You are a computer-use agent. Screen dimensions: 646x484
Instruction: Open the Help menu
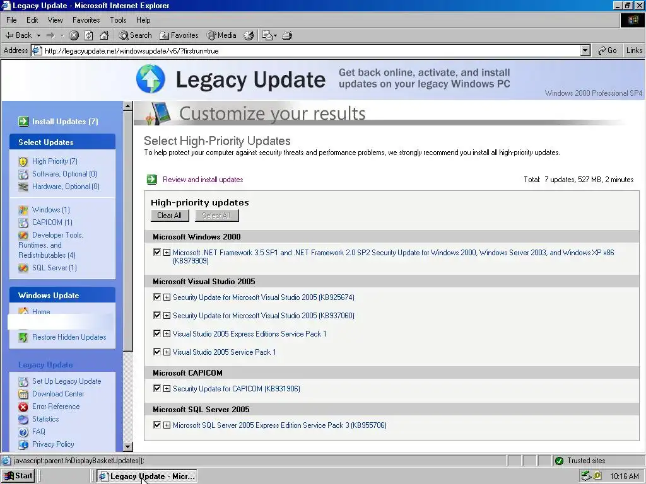point(143,20)
